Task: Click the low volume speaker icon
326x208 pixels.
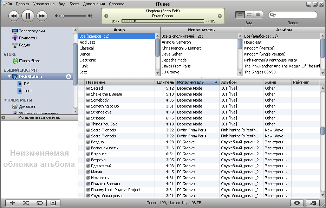Action: click(x=56, y=16)
